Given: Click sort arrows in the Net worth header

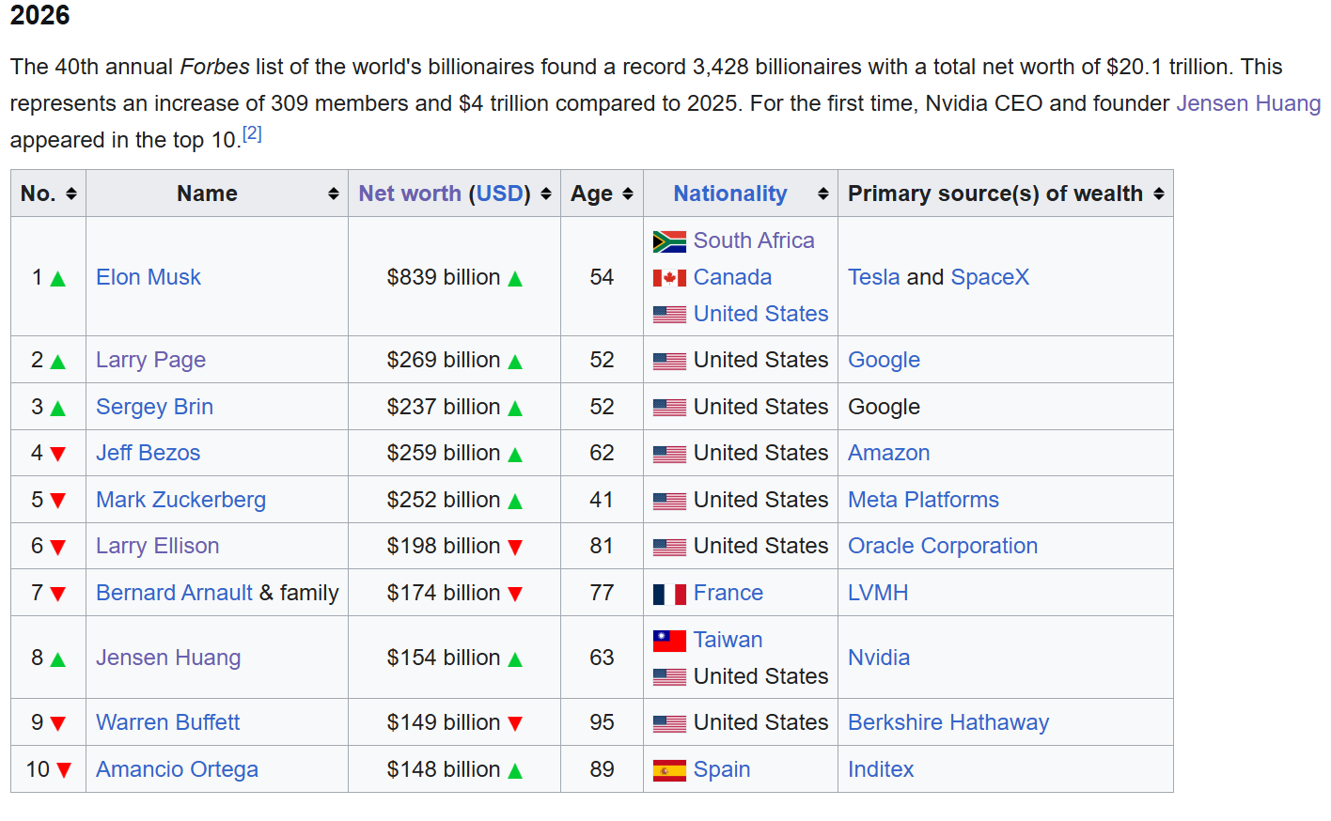Looking at the screenshot, I should pos(546,194).
